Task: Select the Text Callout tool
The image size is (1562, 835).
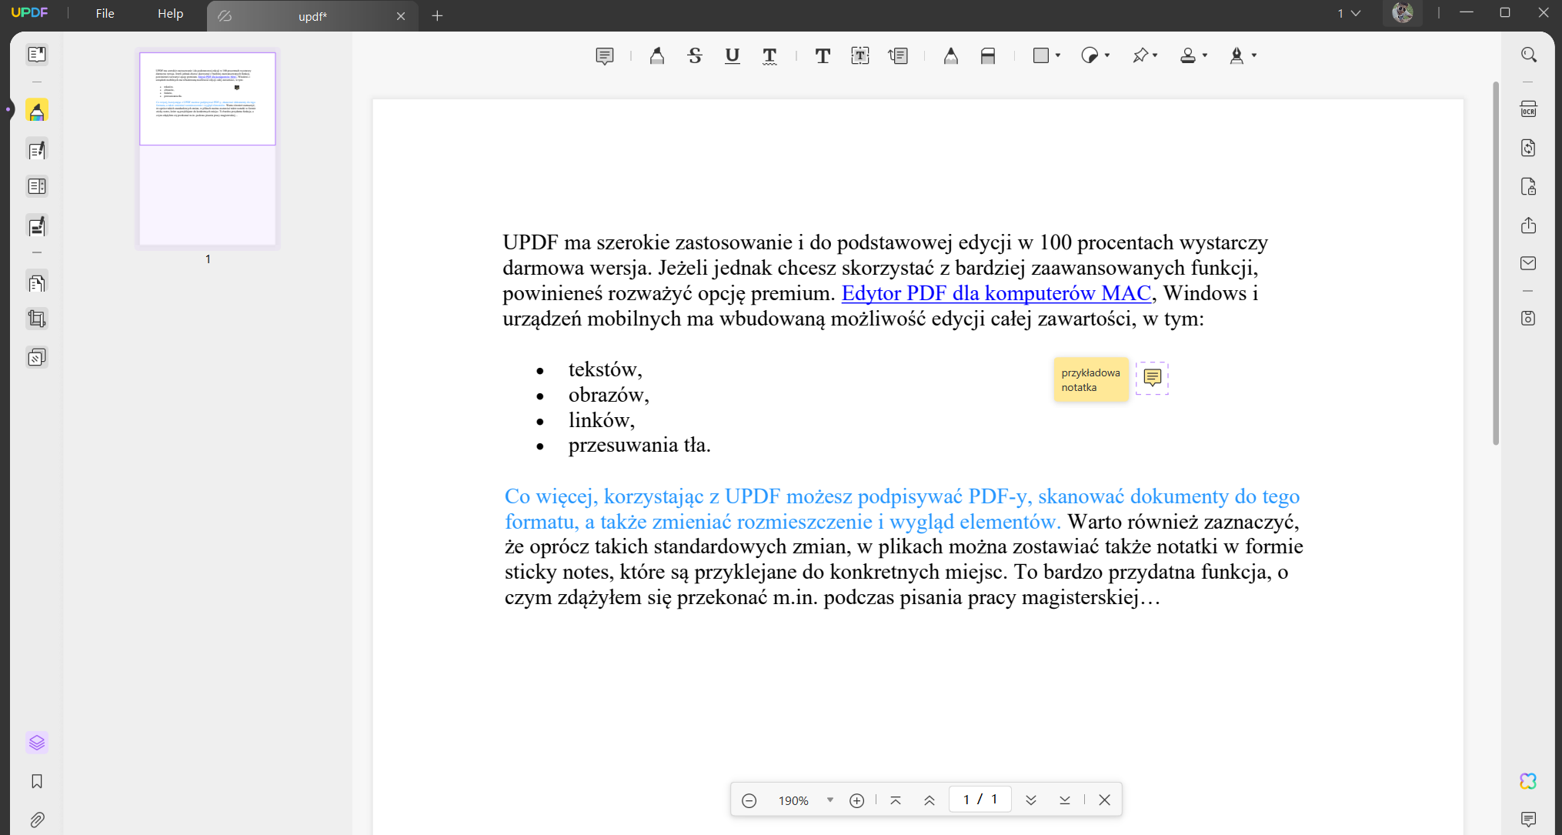Action: coord(898,55)
